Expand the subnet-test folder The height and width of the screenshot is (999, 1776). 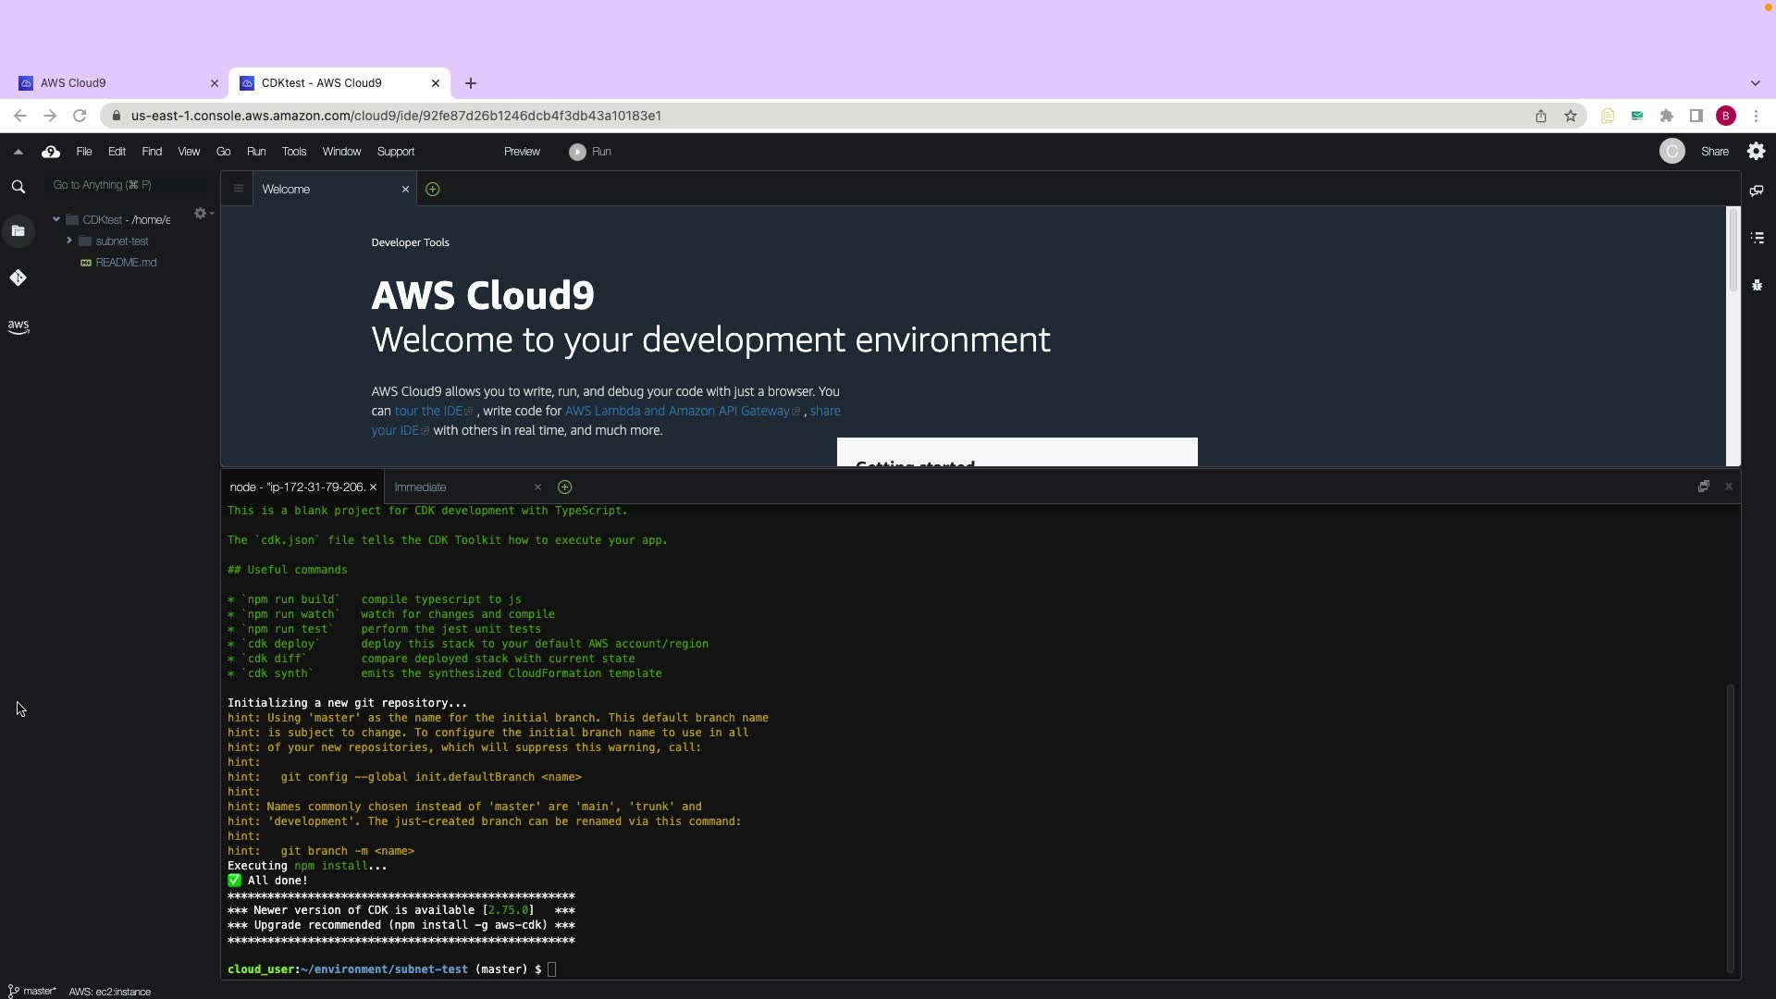coord(69,240)
